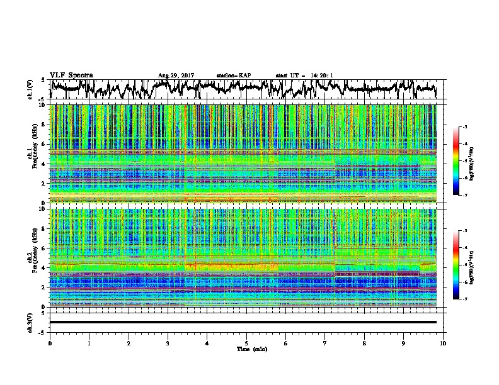Click the ch.2 spectrogram panel
The width and height of the screenshot is (499, 385).
(x=243, y=258)
